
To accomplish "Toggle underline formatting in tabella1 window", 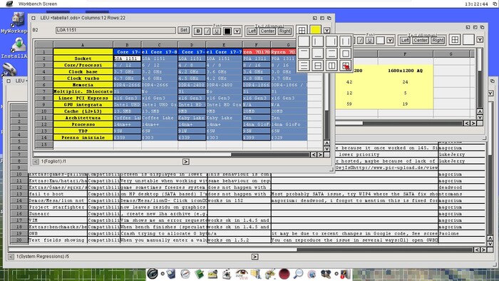I will tap(217, 31).
